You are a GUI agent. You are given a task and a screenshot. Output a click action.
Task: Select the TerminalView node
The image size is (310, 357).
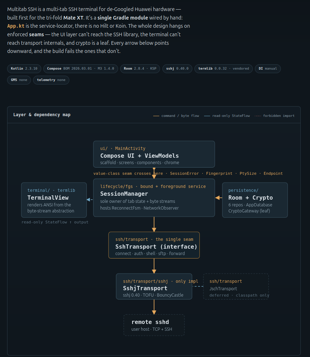54,200
